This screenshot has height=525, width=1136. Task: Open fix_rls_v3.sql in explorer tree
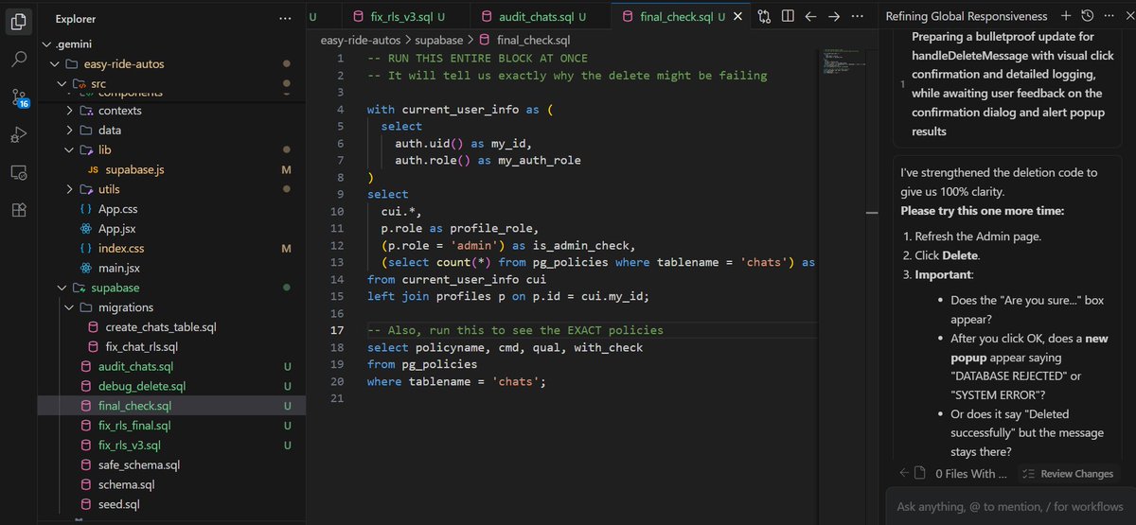(130, 446)
